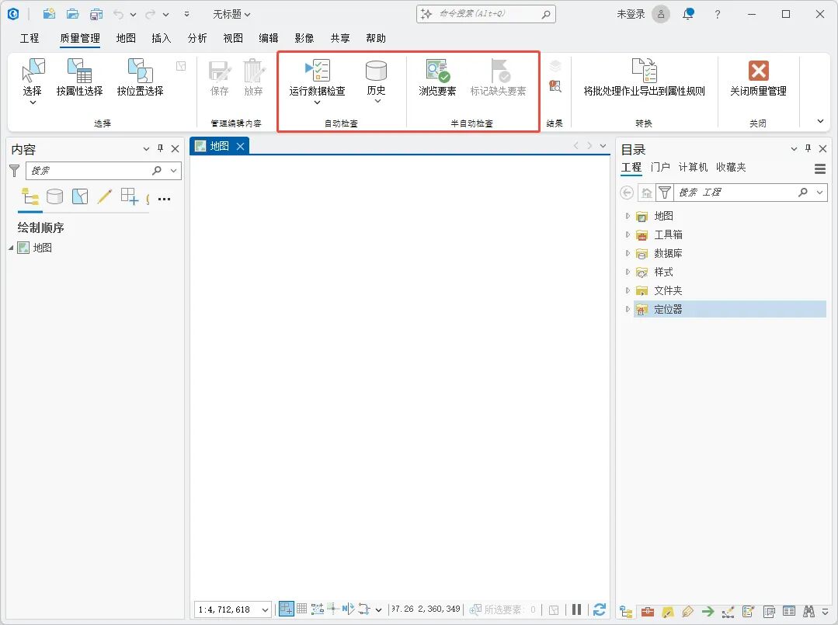Open the contents more options ellipsis
The width and height of the screenshot is (838, 625).
click(164, 199)
